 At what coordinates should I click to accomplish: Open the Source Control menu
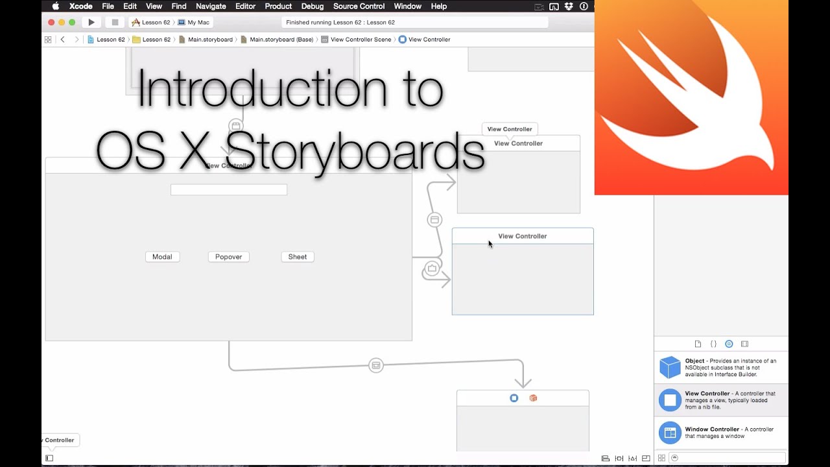coord(359,6)
